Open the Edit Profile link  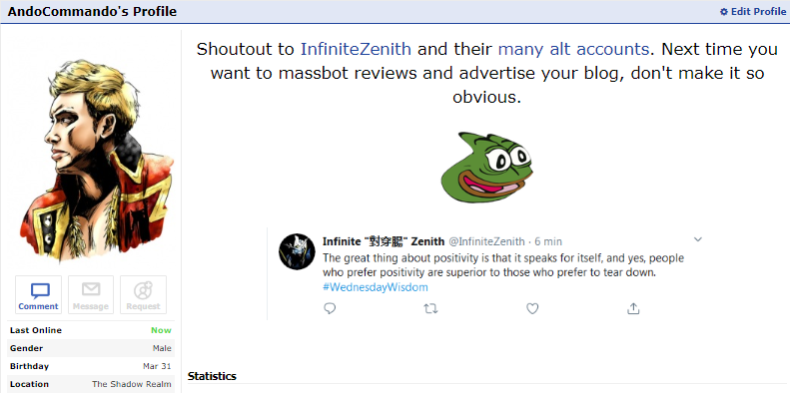758,12
